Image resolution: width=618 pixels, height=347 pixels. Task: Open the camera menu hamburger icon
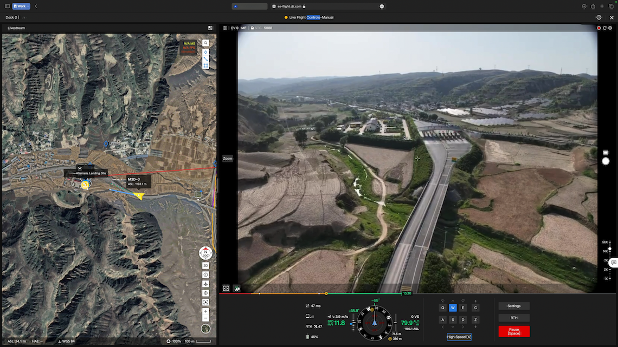pyautogui.click(x=225, y=28)
